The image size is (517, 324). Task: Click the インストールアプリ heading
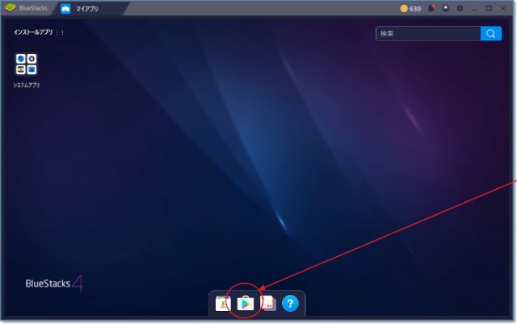pos(35,33)
